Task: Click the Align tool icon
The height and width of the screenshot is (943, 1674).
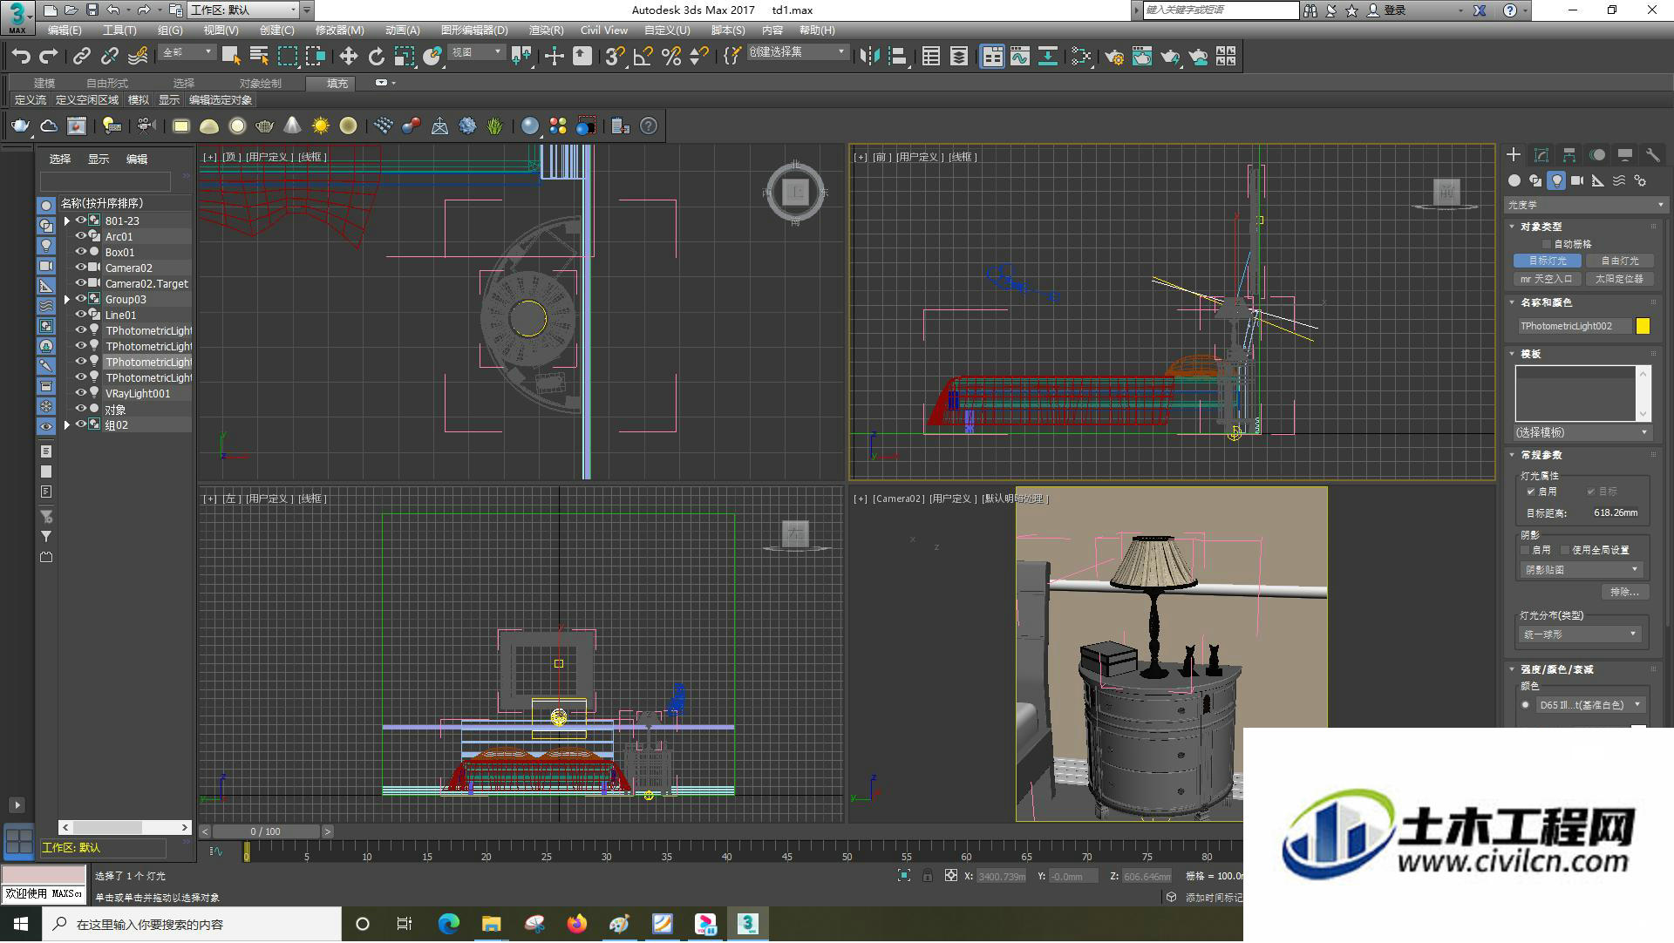Action: (898, 57)
